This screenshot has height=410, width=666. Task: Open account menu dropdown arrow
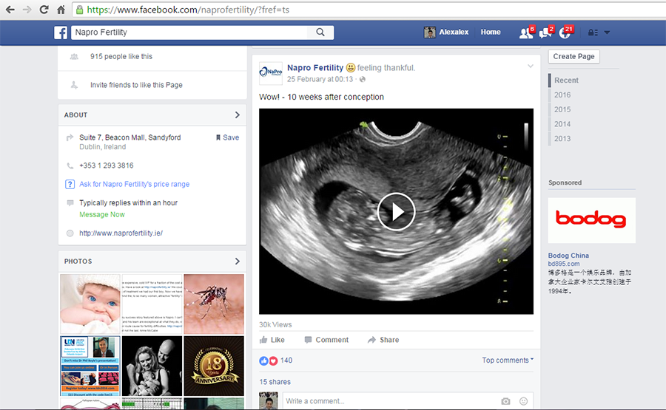pyautogui.click(x=607, y=33)
